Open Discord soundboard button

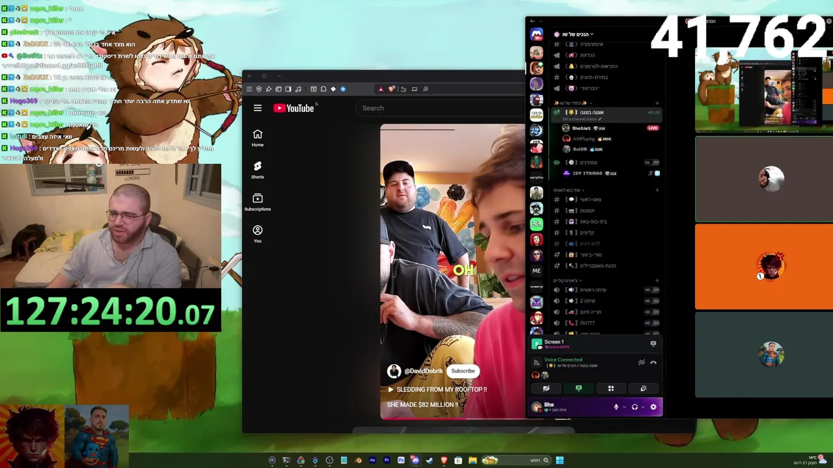click(x=644, y=389)
